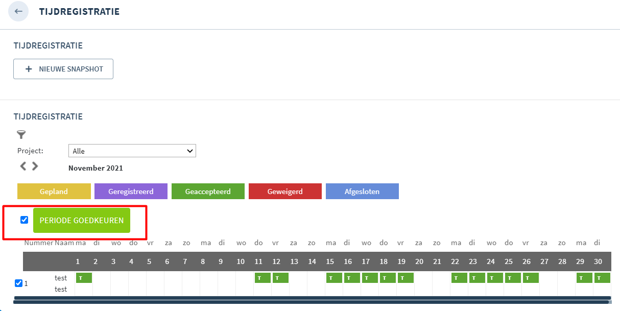Click the Nieuwe Snapshot button
Image resolution: width=620 pixels, height=311 pixels.
pos(63,69)
